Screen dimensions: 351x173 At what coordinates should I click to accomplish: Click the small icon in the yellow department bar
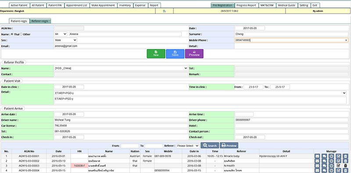[x=164, y=11]
